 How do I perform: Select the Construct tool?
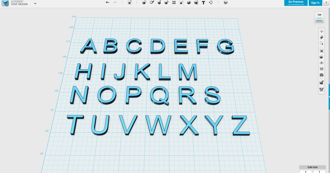coord(159,3)
